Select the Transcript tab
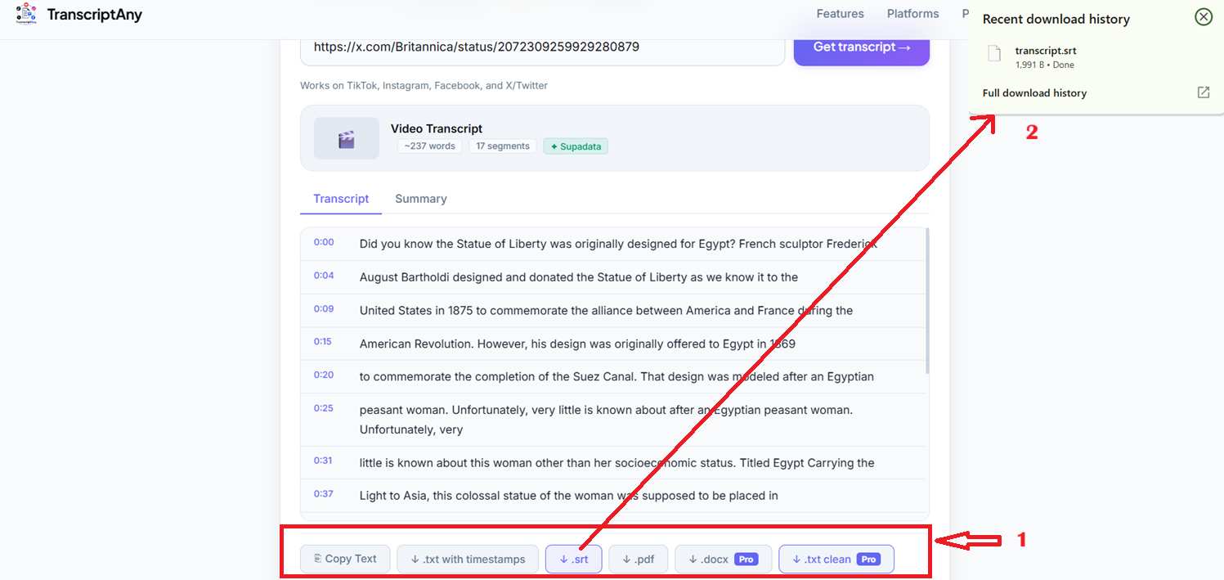The width and height of the screenshot is (1224, 580). [x=341, y=199]
